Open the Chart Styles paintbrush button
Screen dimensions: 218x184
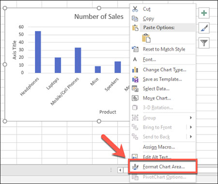click(204, 28)
